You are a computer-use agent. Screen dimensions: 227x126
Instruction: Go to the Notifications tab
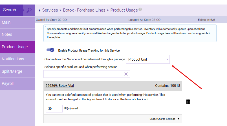17,59
